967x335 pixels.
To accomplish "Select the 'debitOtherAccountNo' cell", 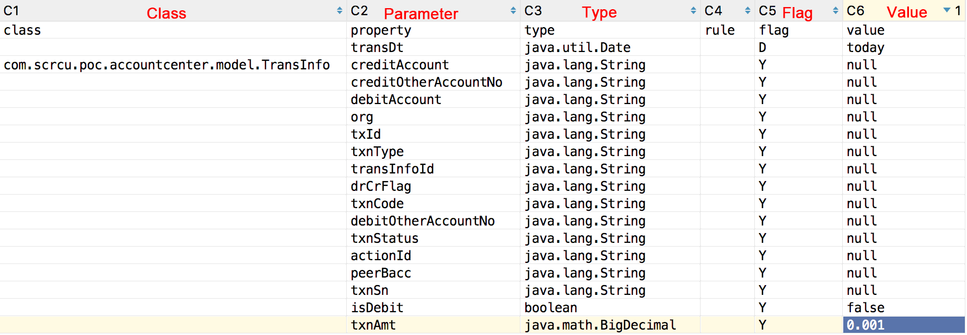I will [x=434, y=221].
